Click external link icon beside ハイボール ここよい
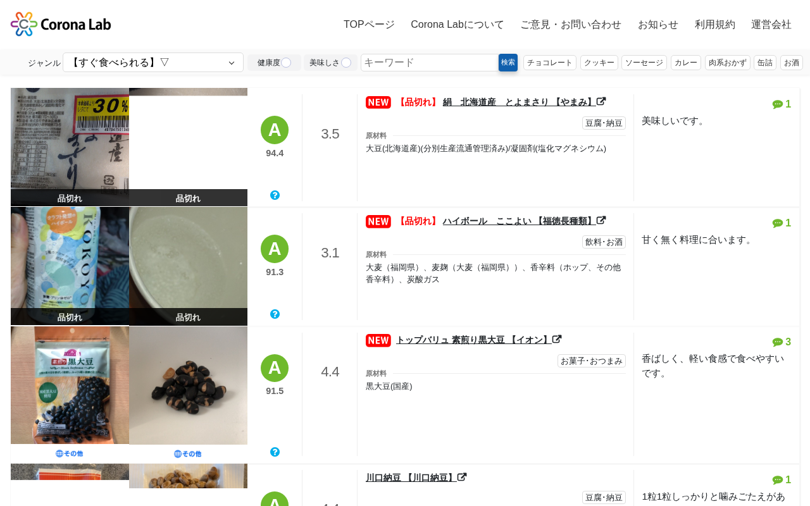Viewport: 810px width, 506px height. point(601,221)
